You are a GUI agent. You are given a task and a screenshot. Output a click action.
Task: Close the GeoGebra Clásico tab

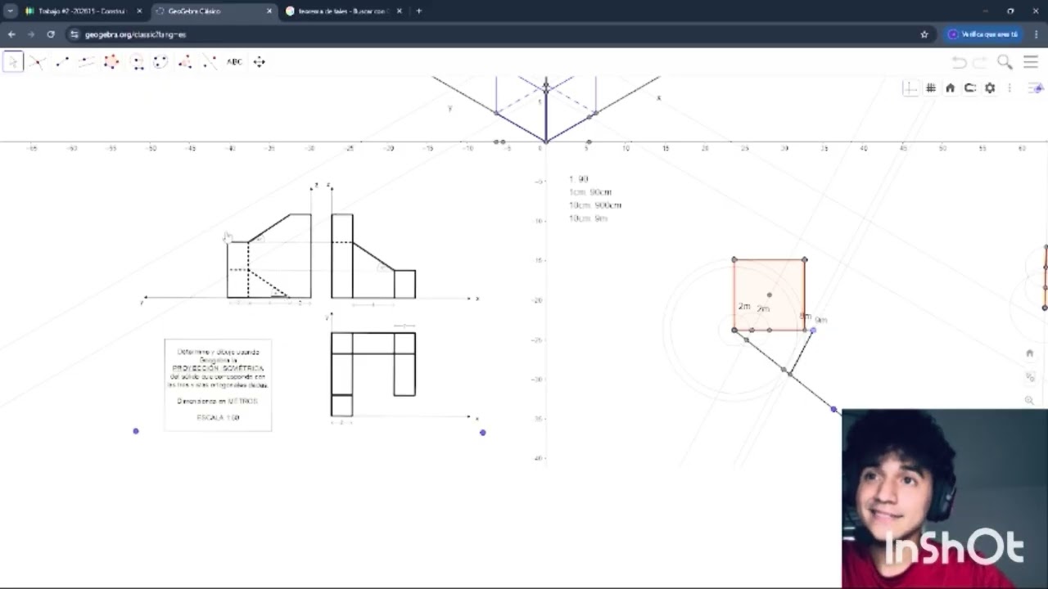269,11
